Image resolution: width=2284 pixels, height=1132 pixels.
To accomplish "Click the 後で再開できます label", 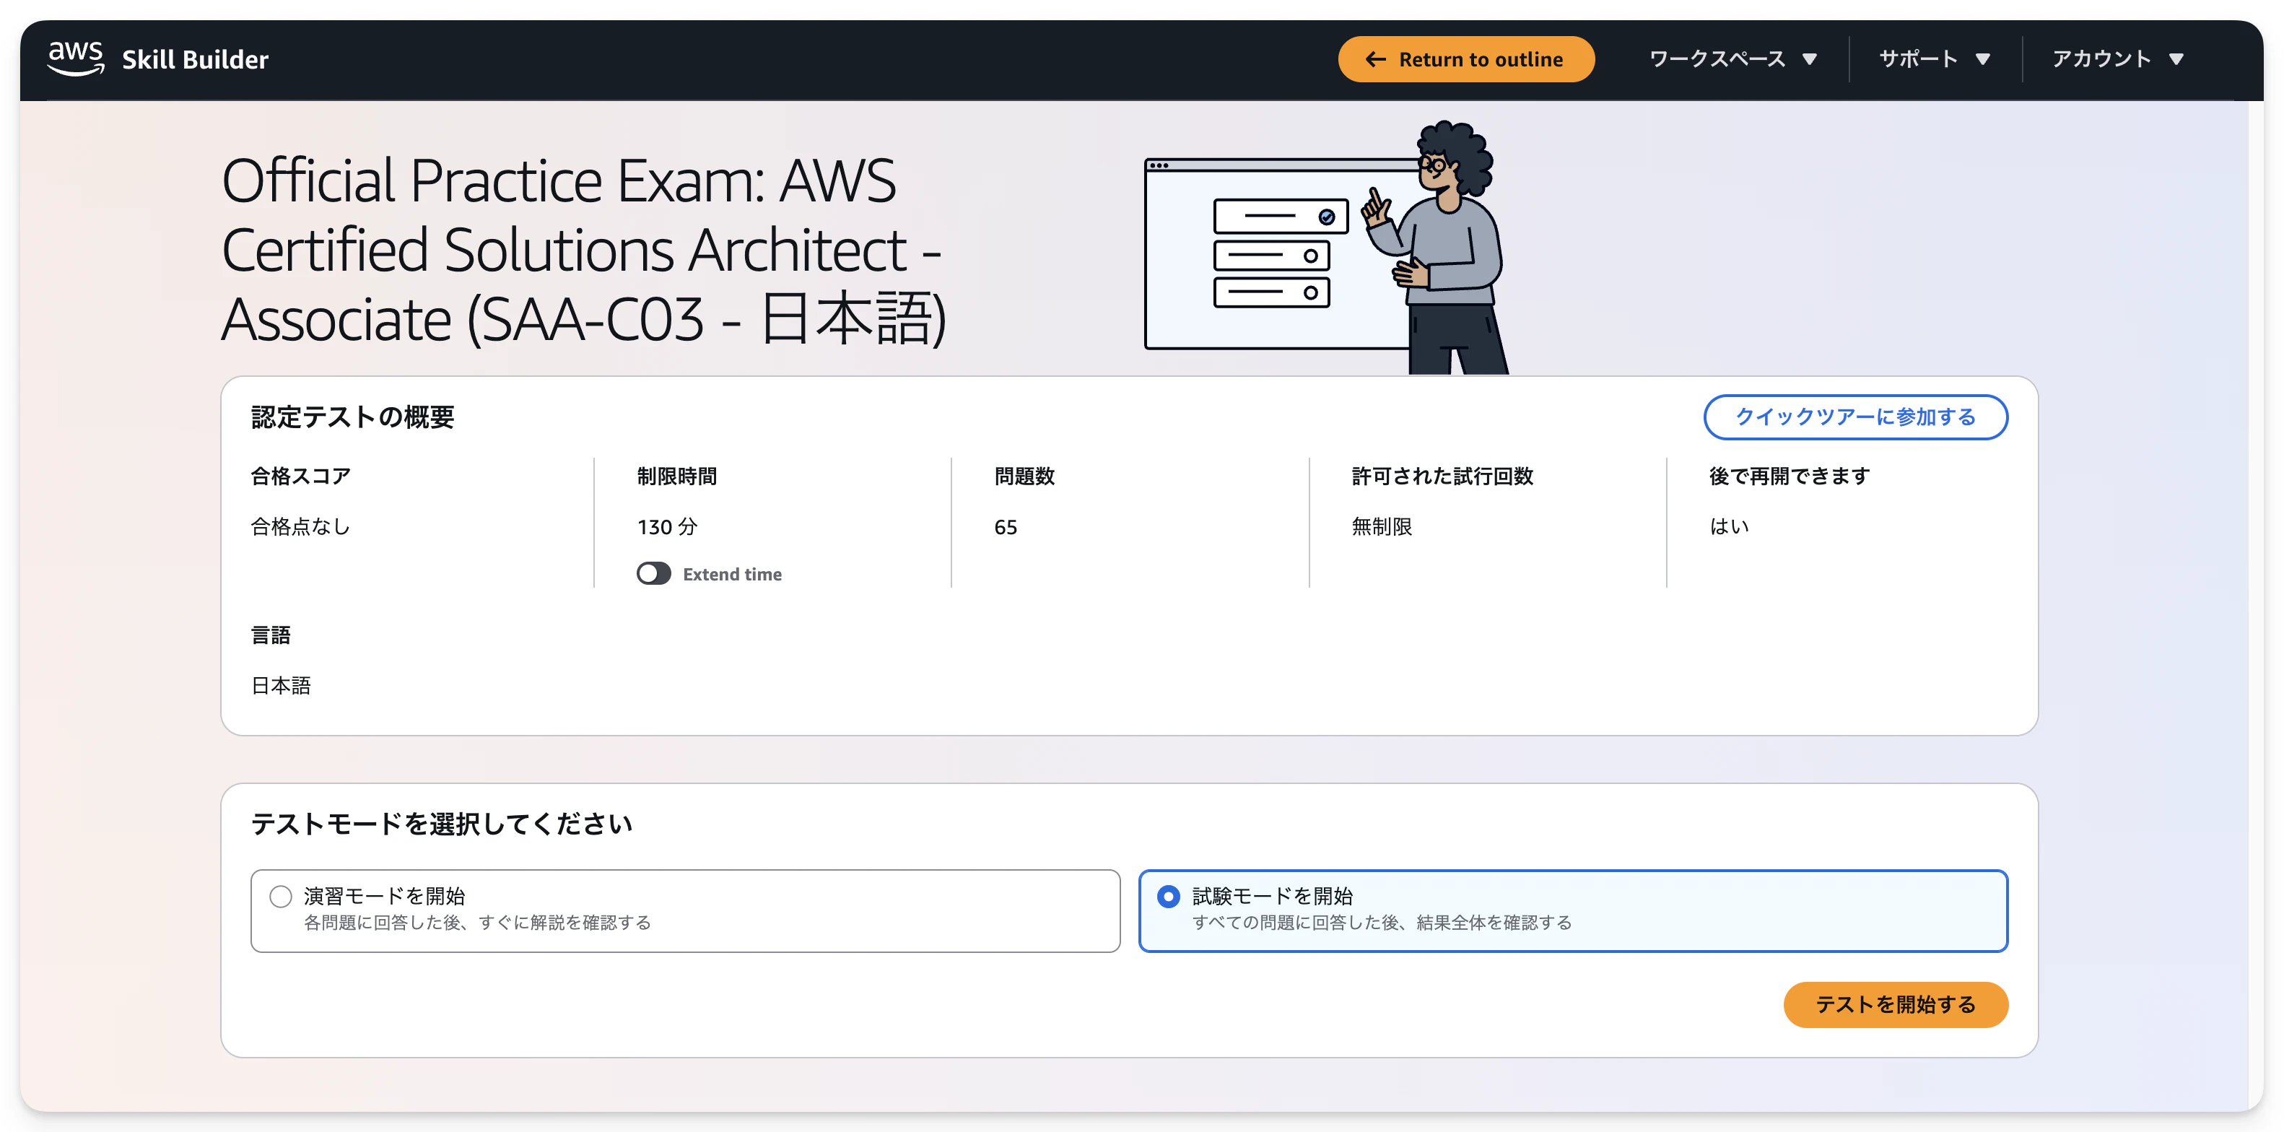I will 1790,476.
